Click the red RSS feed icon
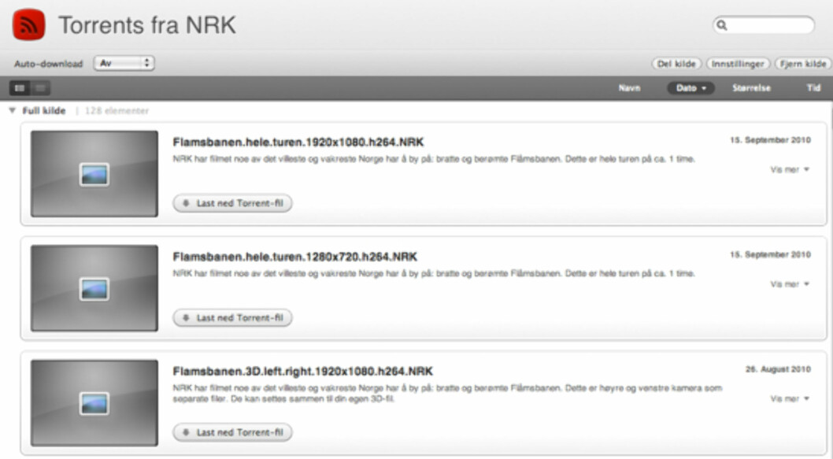 [28, 24]
